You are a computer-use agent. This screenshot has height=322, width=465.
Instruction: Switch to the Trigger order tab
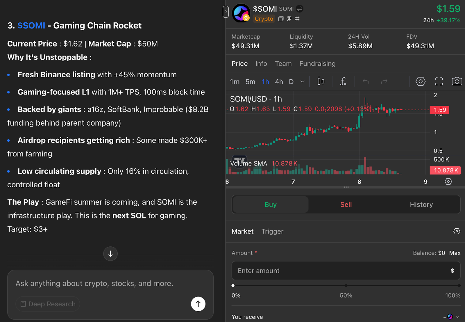(272, 231)
